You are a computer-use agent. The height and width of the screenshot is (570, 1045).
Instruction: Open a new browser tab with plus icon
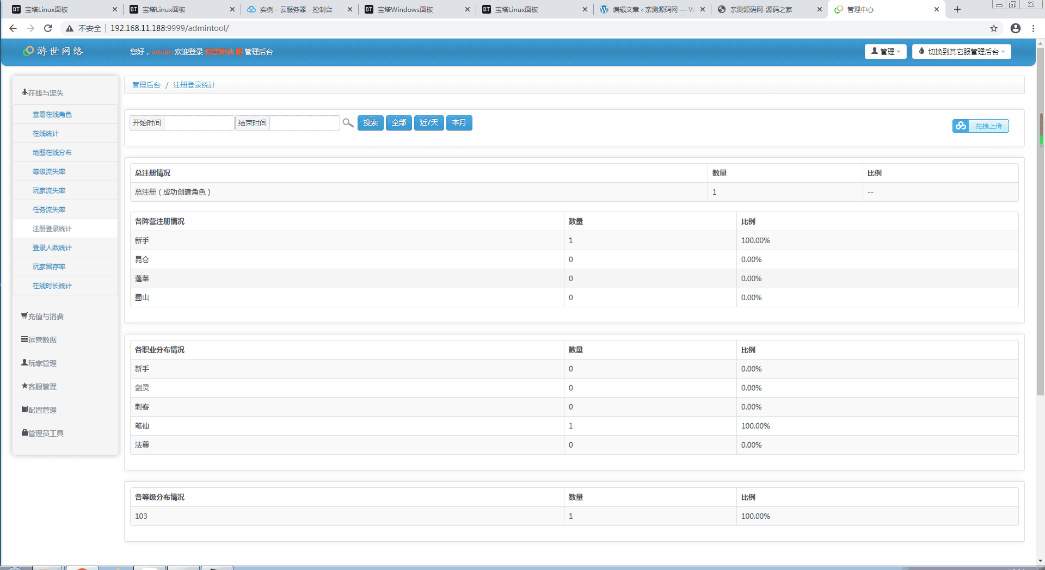point(957,9)
